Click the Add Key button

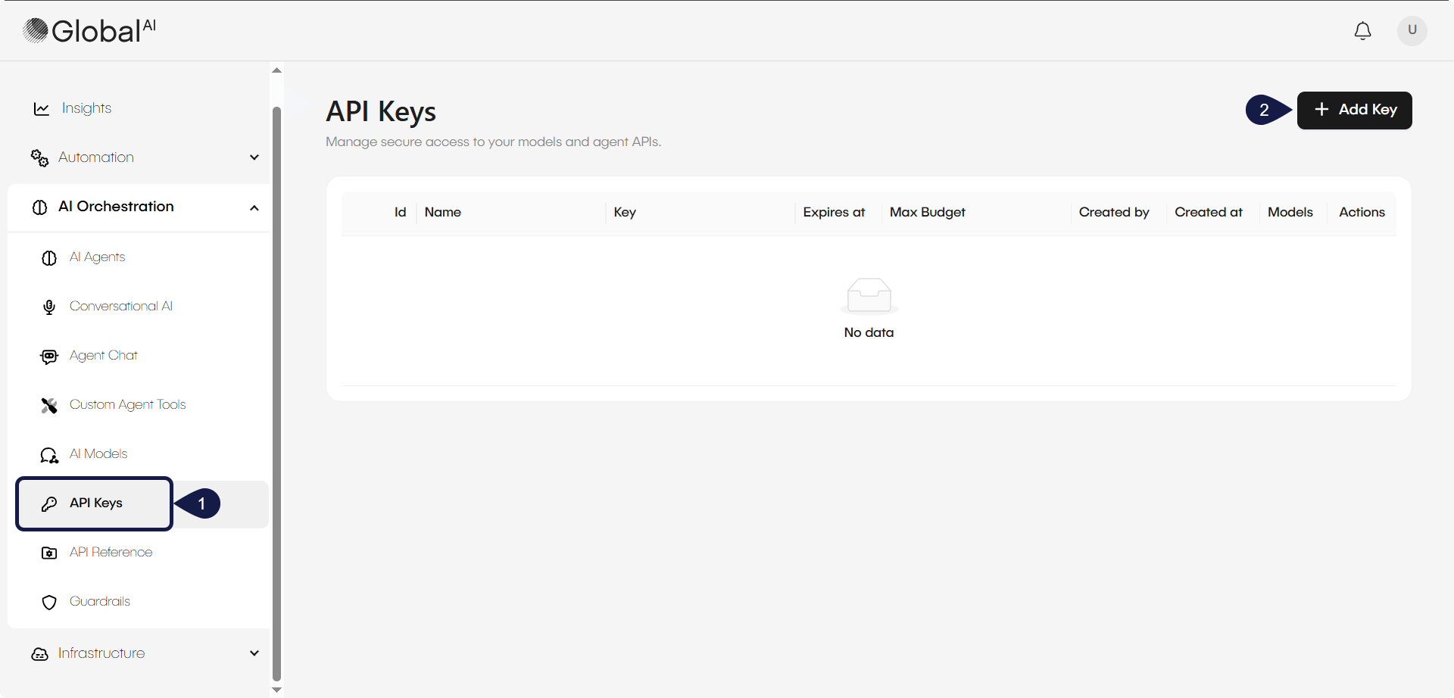coord(1354,110)
